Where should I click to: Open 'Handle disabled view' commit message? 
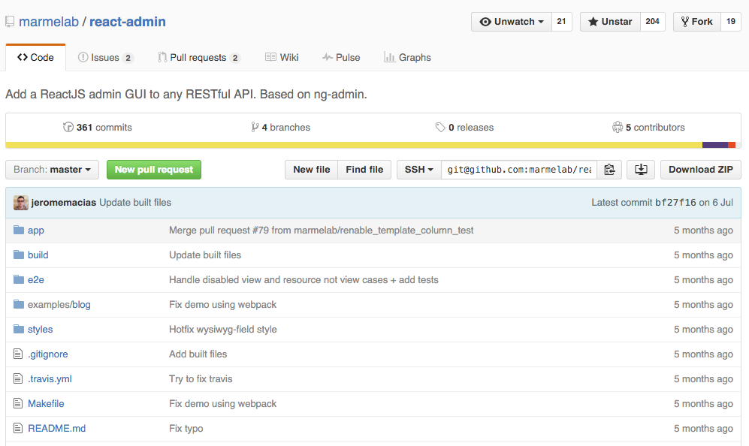pyautogui.click(x=304, y=280)
